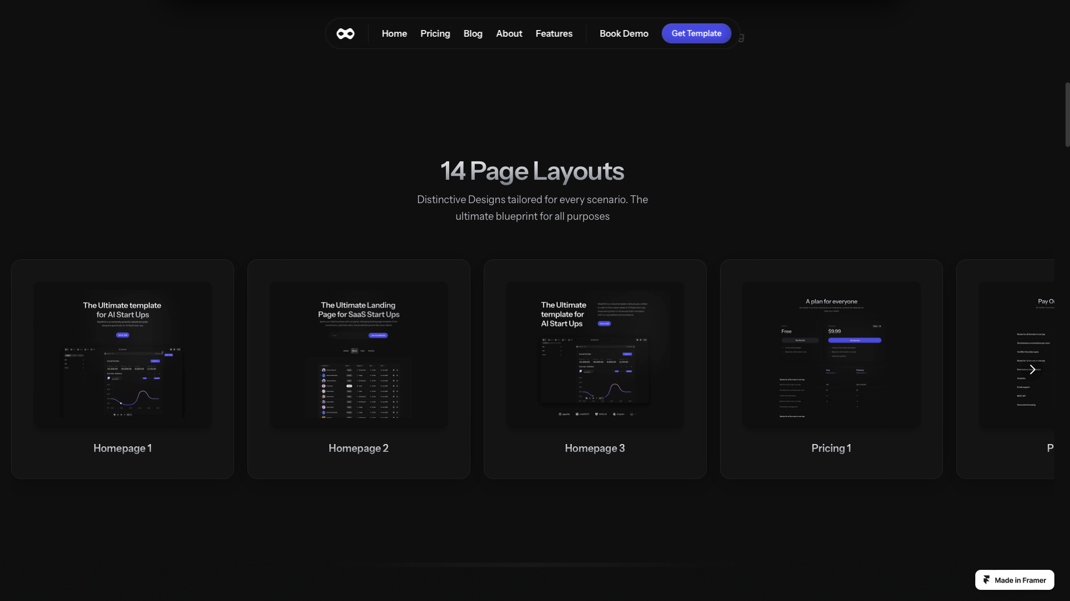Open the Home nav link

394,33
